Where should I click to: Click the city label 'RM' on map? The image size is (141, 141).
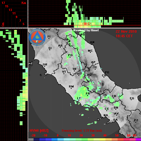[71, 87]
